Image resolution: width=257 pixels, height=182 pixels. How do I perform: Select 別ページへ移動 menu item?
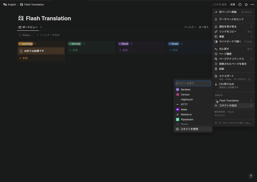(x=234, y=12)
